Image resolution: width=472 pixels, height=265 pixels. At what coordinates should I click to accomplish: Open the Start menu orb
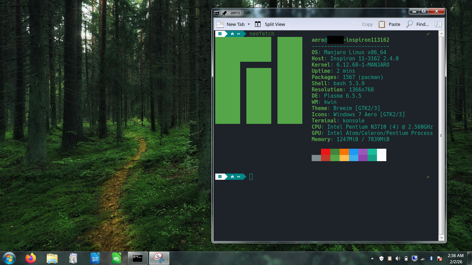pyautogui.click(x=9, y=258)
